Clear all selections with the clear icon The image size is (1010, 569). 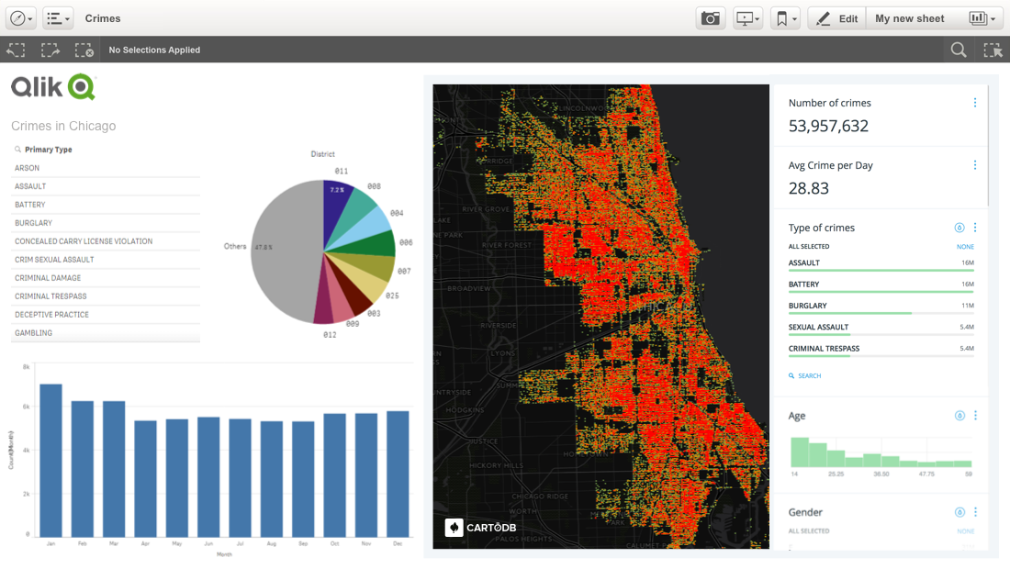coord(84,50)
